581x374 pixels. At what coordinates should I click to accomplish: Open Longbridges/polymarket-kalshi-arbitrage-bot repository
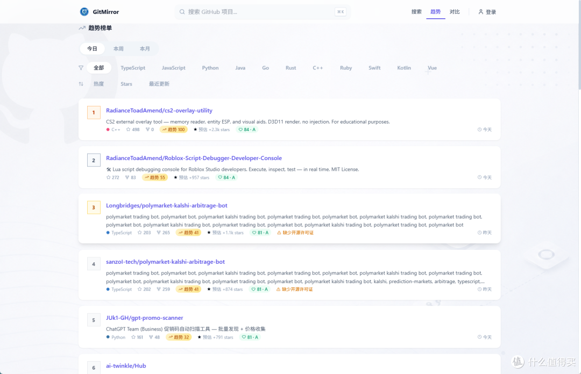167,205
